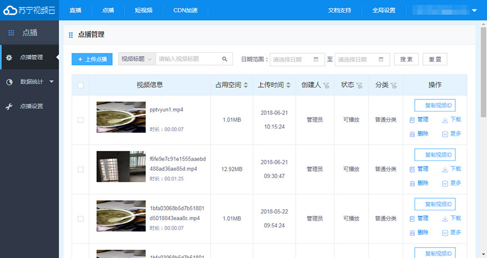Tick the checkbox for pptvyun1.mp4

click(x=81, y=120)
